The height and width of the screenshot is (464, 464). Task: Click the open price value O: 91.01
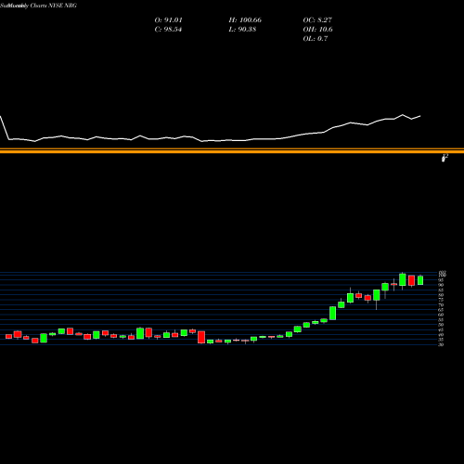point(168,20)
